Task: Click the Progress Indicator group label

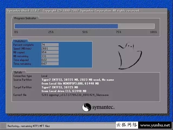Action: pos(25,18)
